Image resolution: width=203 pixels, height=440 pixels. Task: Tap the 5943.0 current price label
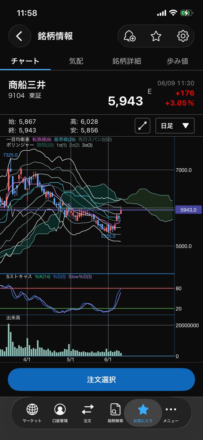click(189, 210)
